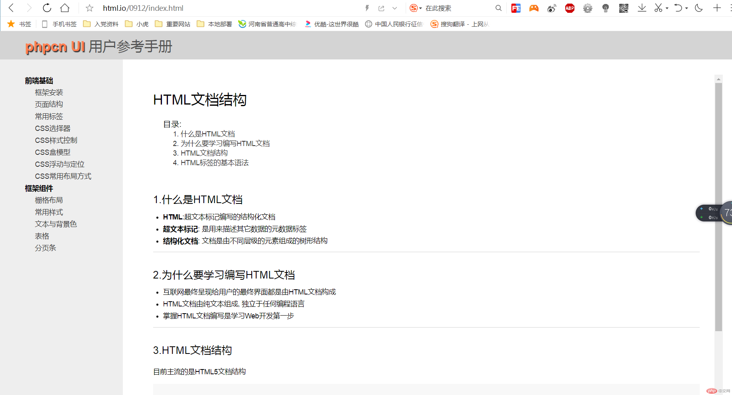Select CSS样式控制 in the sidebar
Viewport: 732px width, 395px height.
[x=56, y=140]
